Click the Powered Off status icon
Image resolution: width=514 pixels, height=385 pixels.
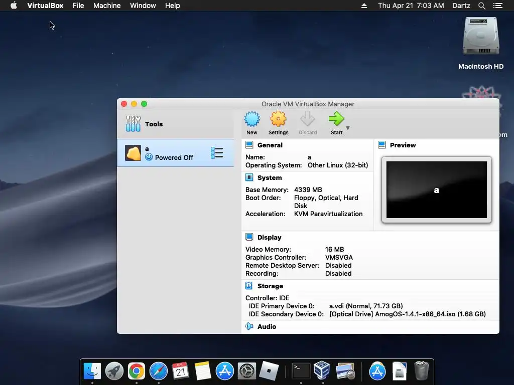coord(149,157)
